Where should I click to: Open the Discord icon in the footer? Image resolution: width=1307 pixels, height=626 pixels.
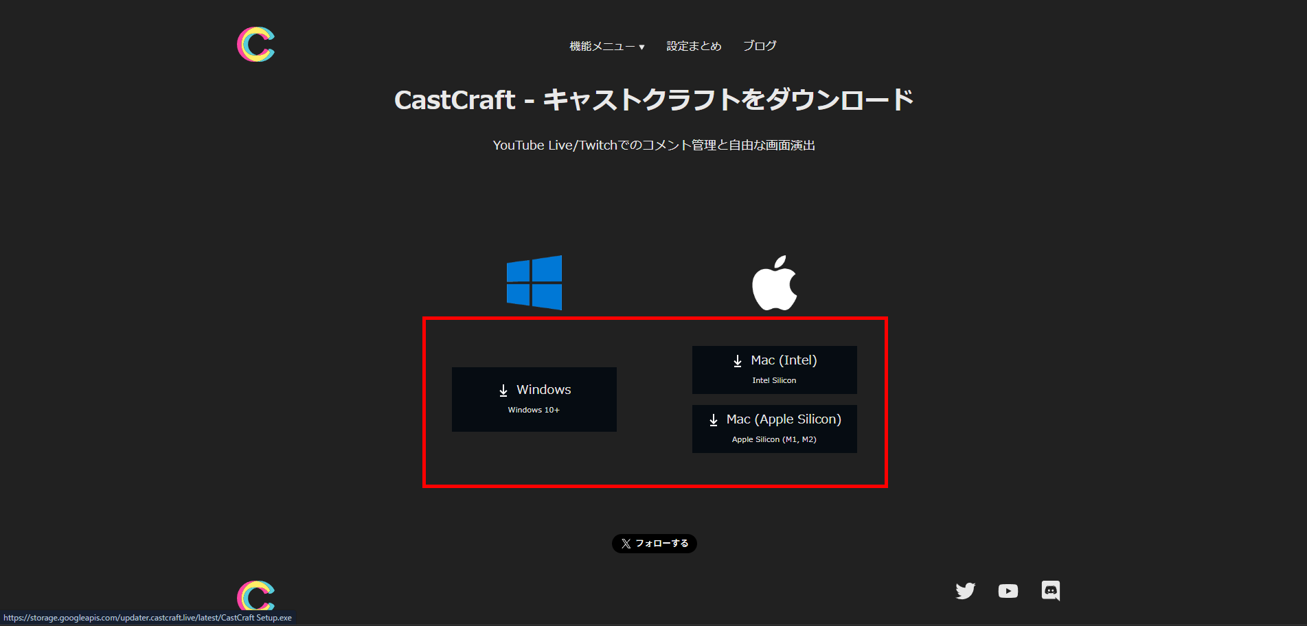tap(1051, 591)
